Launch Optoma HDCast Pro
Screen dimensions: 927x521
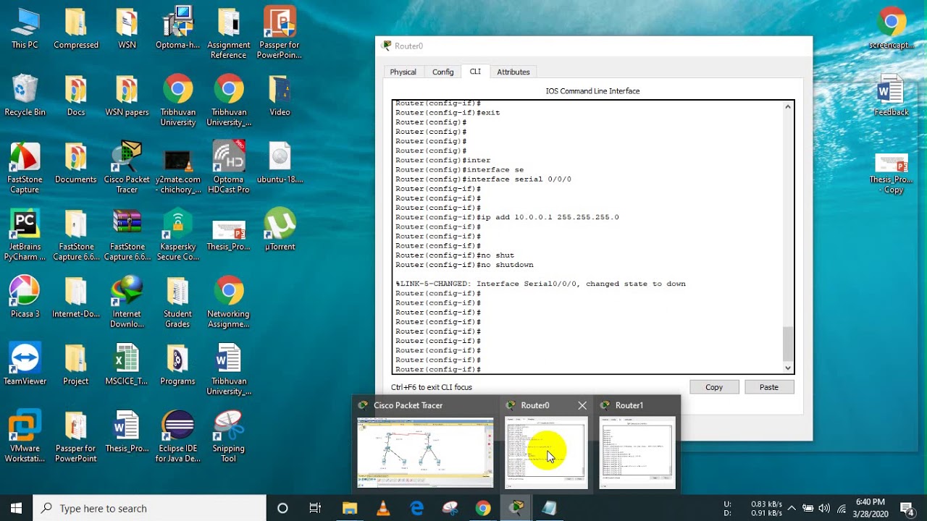coord(228,168)
